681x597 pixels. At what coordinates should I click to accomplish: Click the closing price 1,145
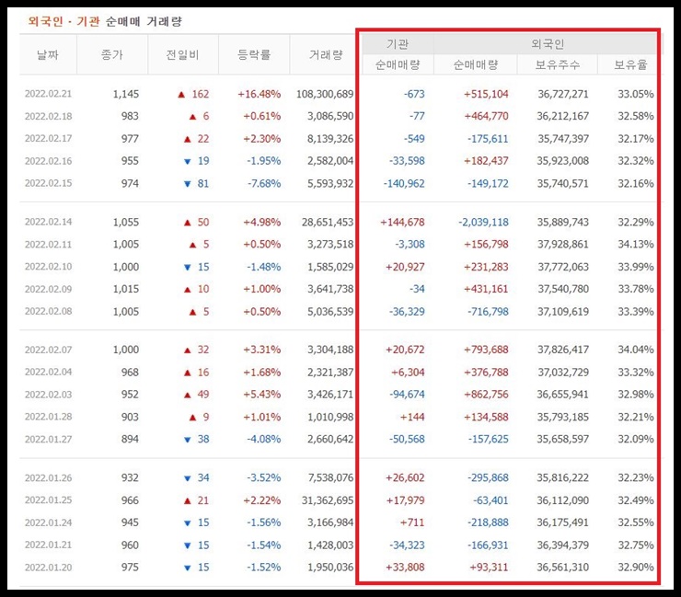(x=126, y=94)
